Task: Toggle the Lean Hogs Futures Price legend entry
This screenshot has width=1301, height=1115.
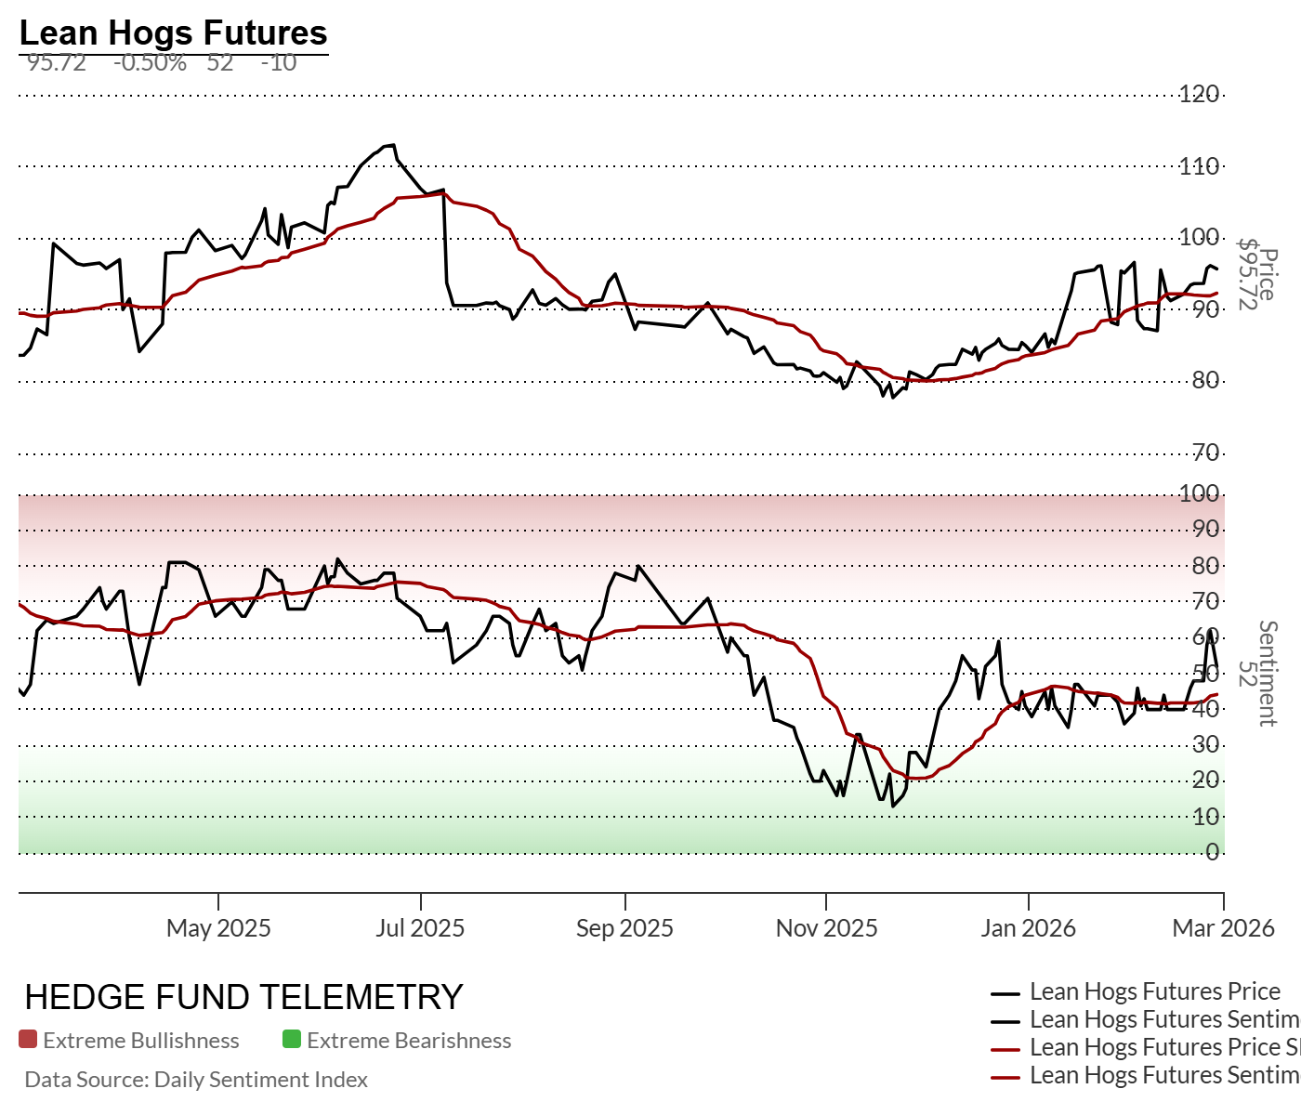Action: coord(1154,992)
